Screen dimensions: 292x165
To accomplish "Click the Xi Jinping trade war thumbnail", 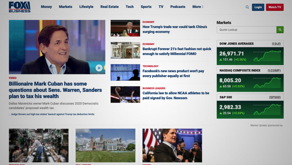I will point(125,29).
